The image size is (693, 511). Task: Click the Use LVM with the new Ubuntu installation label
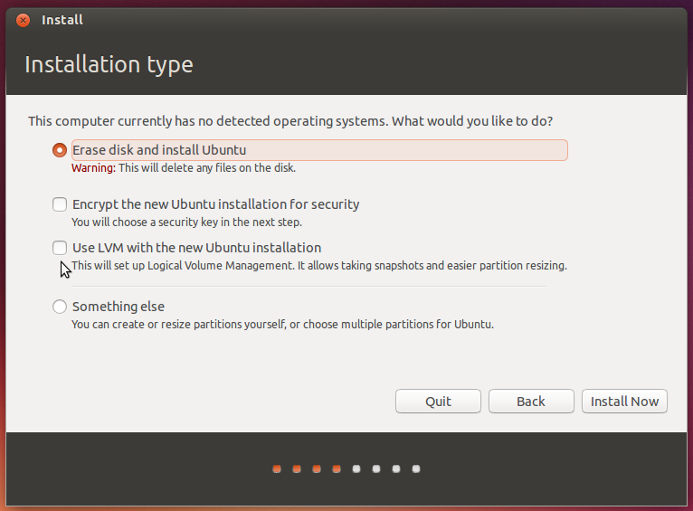196,248
